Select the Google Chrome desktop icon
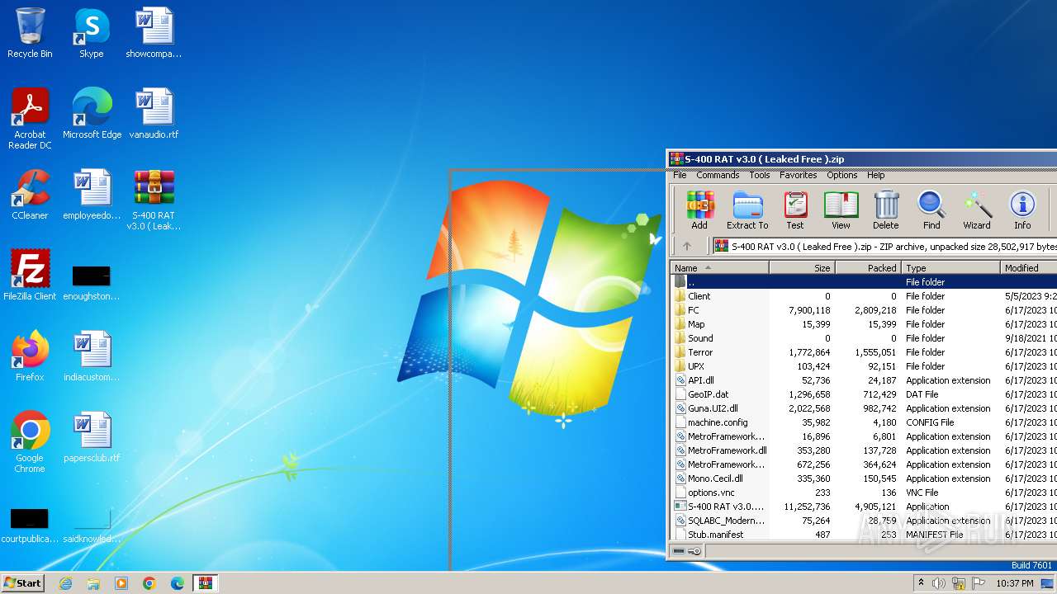The width and height of the screenshot is (1057, 594). click(x=30, y=443)
